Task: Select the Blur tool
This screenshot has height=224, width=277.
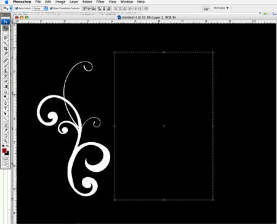Action: [6, 92]
